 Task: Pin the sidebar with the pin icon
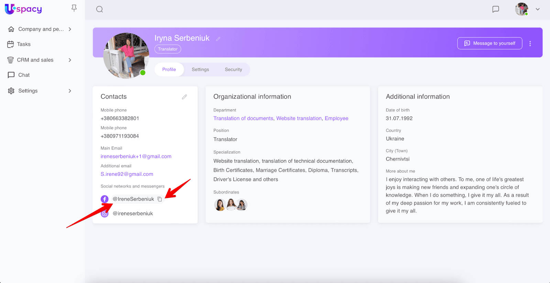click(x=74, y=8)
